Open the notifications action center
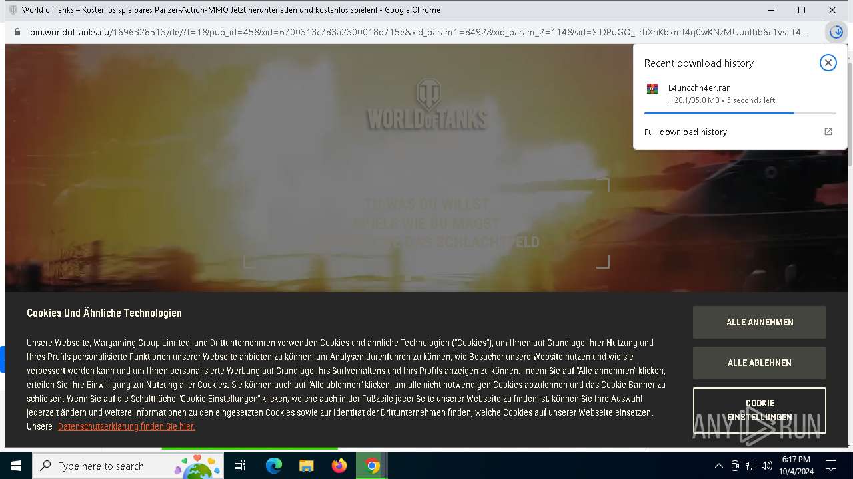 tap(831, 466)
